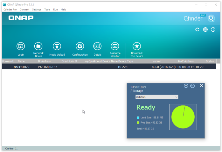Expand the DataVol1 volume dropdown
Image resolution: width=222 pixels, height=152 pixels.
click(x=156, y=97)
